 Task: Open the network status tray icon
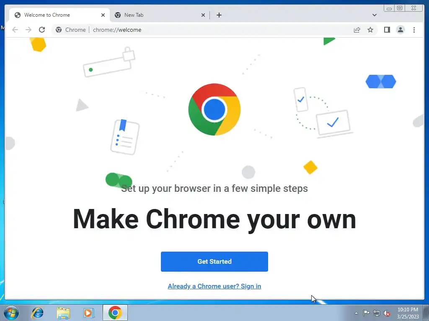pos(377,313)
